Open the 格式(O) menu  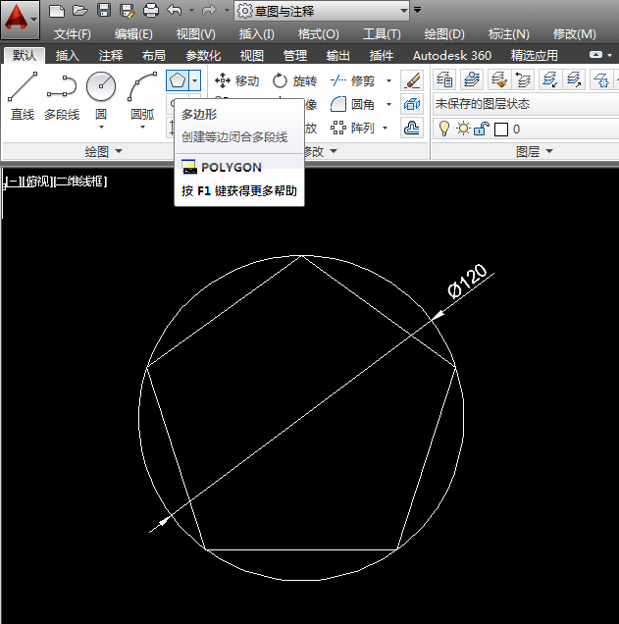point(319,34)
